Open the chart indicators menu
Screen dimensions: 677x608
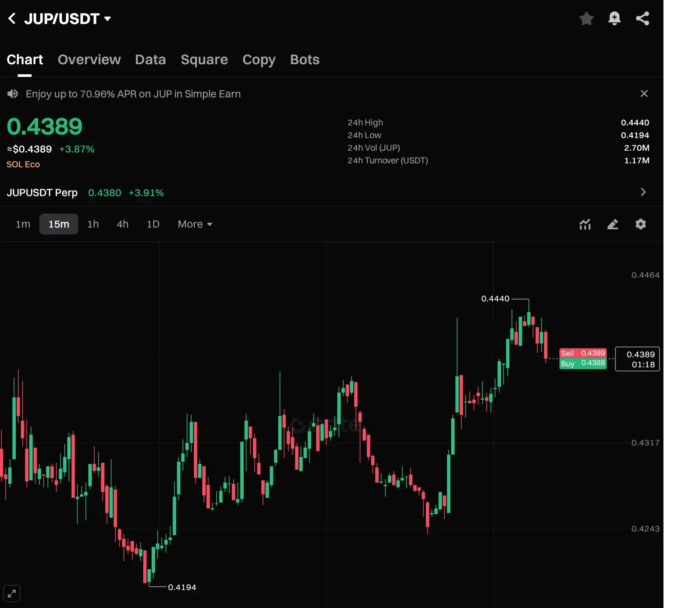click(585, 224)
